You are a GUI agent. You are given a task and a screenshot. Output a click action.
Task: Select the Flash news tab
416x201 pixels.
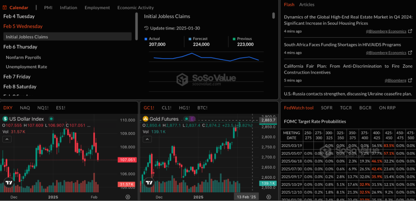pos(289,4)
